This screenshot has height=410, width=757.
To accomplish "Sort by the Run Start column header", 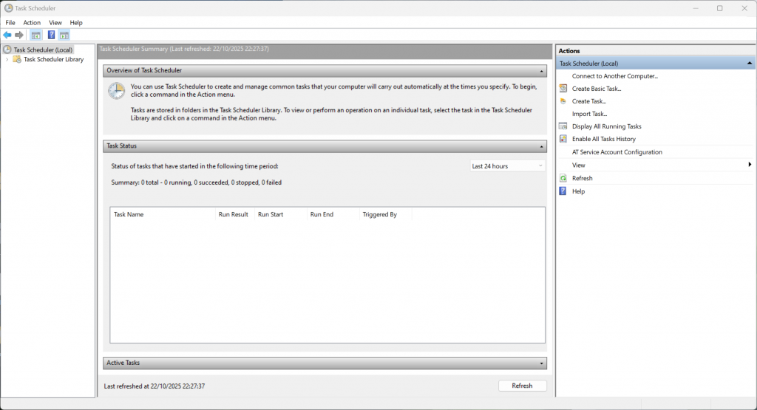I will point(280,214).
